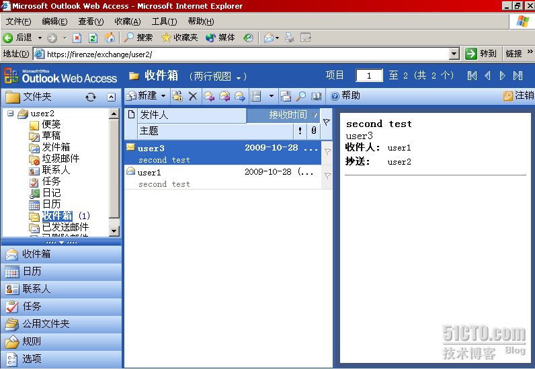Sort by 接收时间 column header
This screenshot has width=535, height=369.
click(x=283, y=116)
